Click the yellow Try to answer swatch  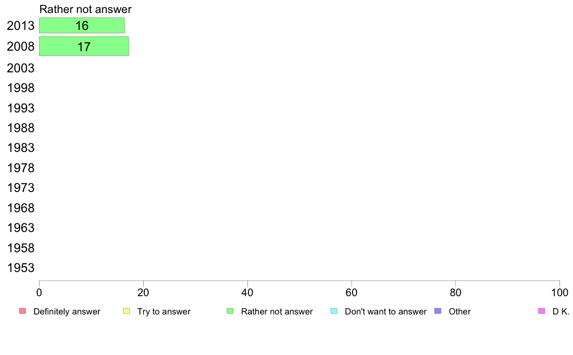coord(126,311)
